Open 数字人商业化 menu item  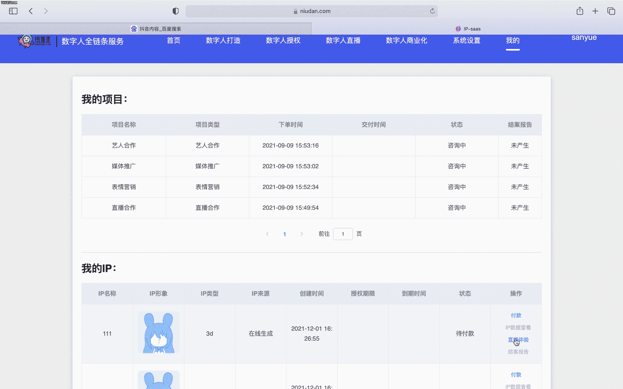click(407, 41)
